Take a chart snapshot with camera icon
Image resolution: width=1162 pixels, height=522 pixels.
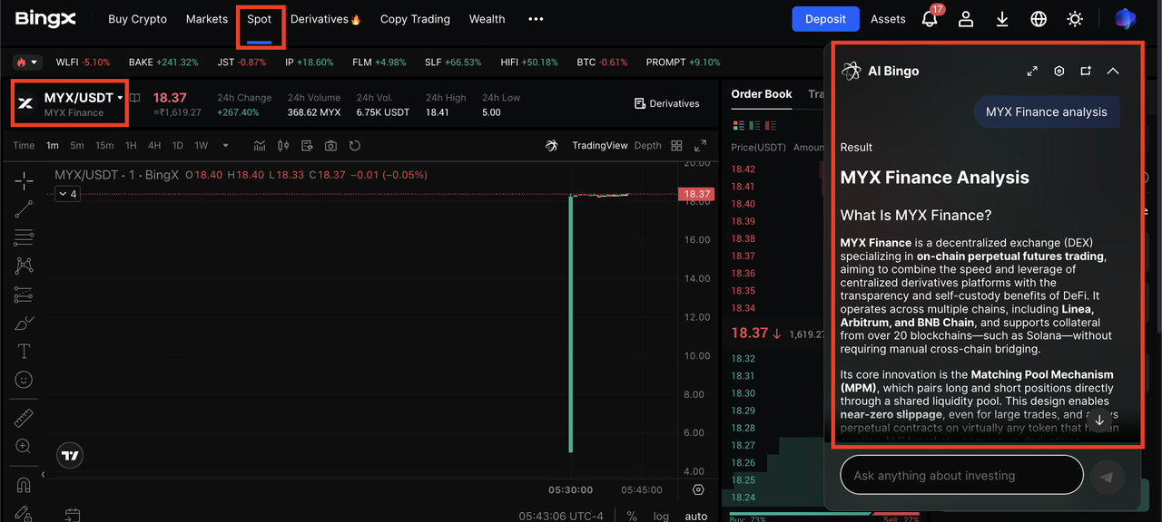[330, 146]
